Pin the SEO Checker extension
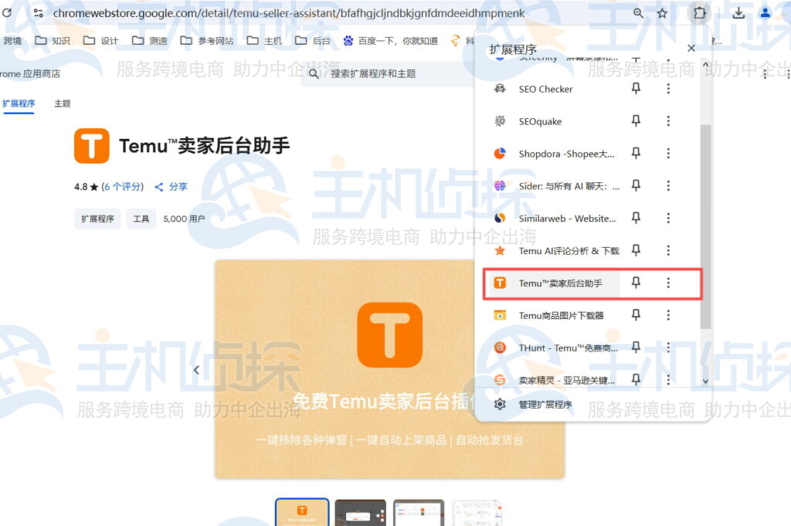The height and width of the screenshot is (526, 791). pyautogui.click(x=636, y=88)
